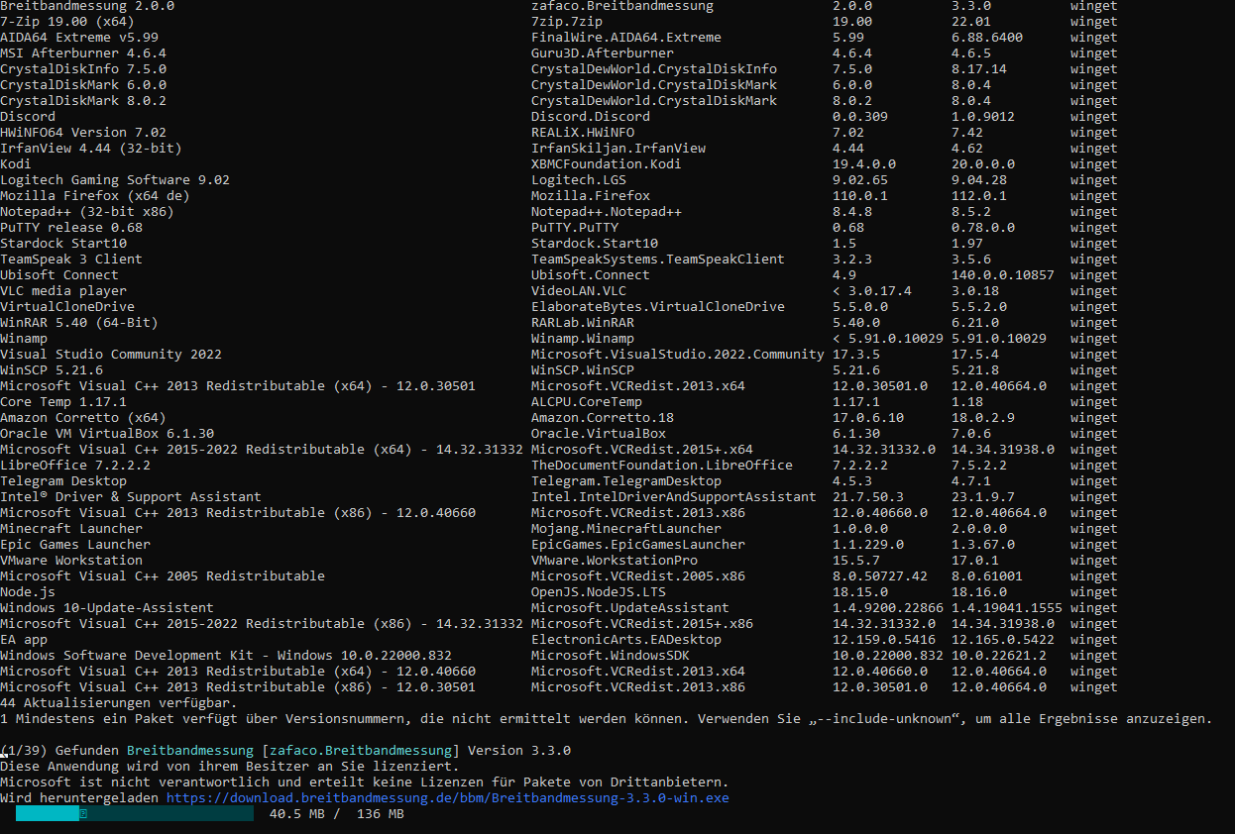Click 'TeamSpeakSystems.TeamSpeakClient' package ID

(x=658, y=260)
